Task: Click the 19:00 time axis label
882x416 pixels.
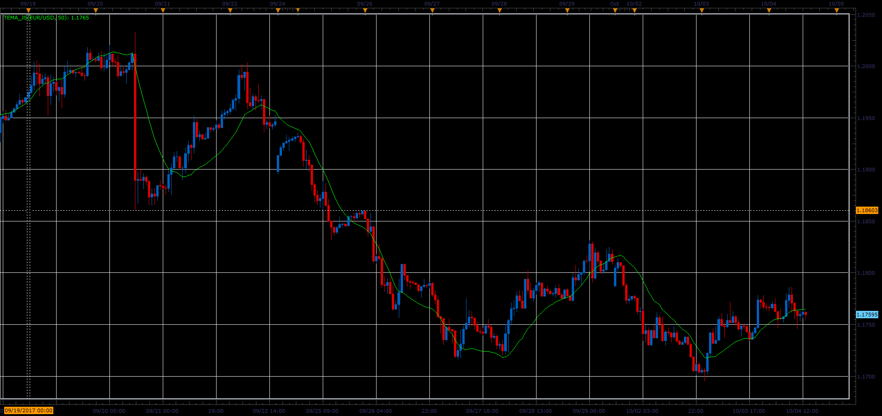Action: [x=216, y=411]
